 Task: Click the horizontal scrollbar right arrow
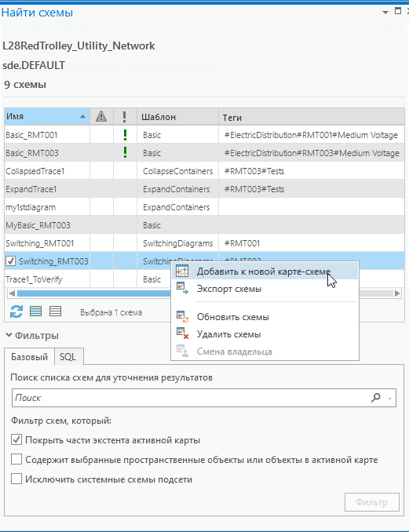click(397, 293)
